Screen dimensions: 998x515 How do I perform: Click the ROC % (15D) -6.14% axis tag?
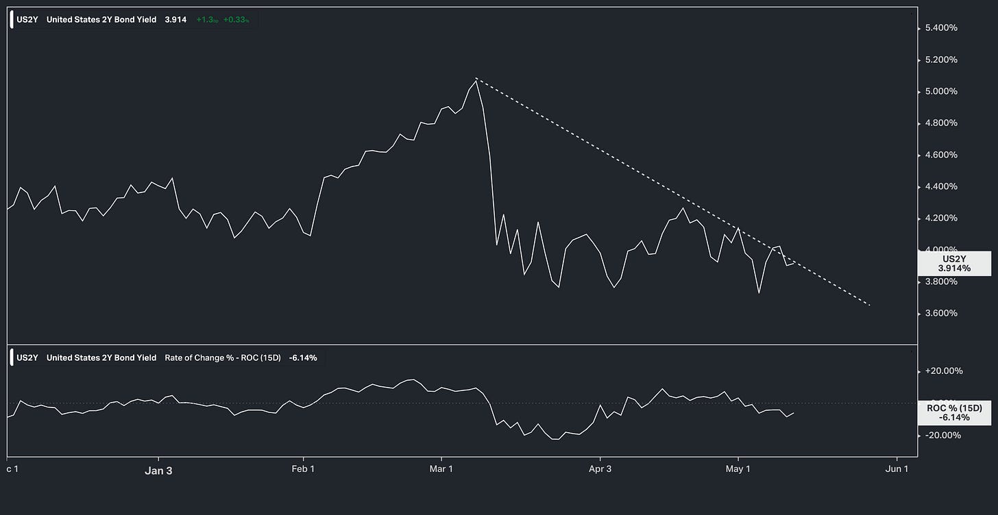coord(954,412)
